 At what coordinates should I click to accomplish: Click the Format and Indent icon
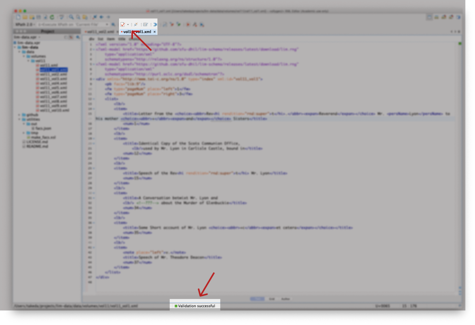click(x=155, y=24)
